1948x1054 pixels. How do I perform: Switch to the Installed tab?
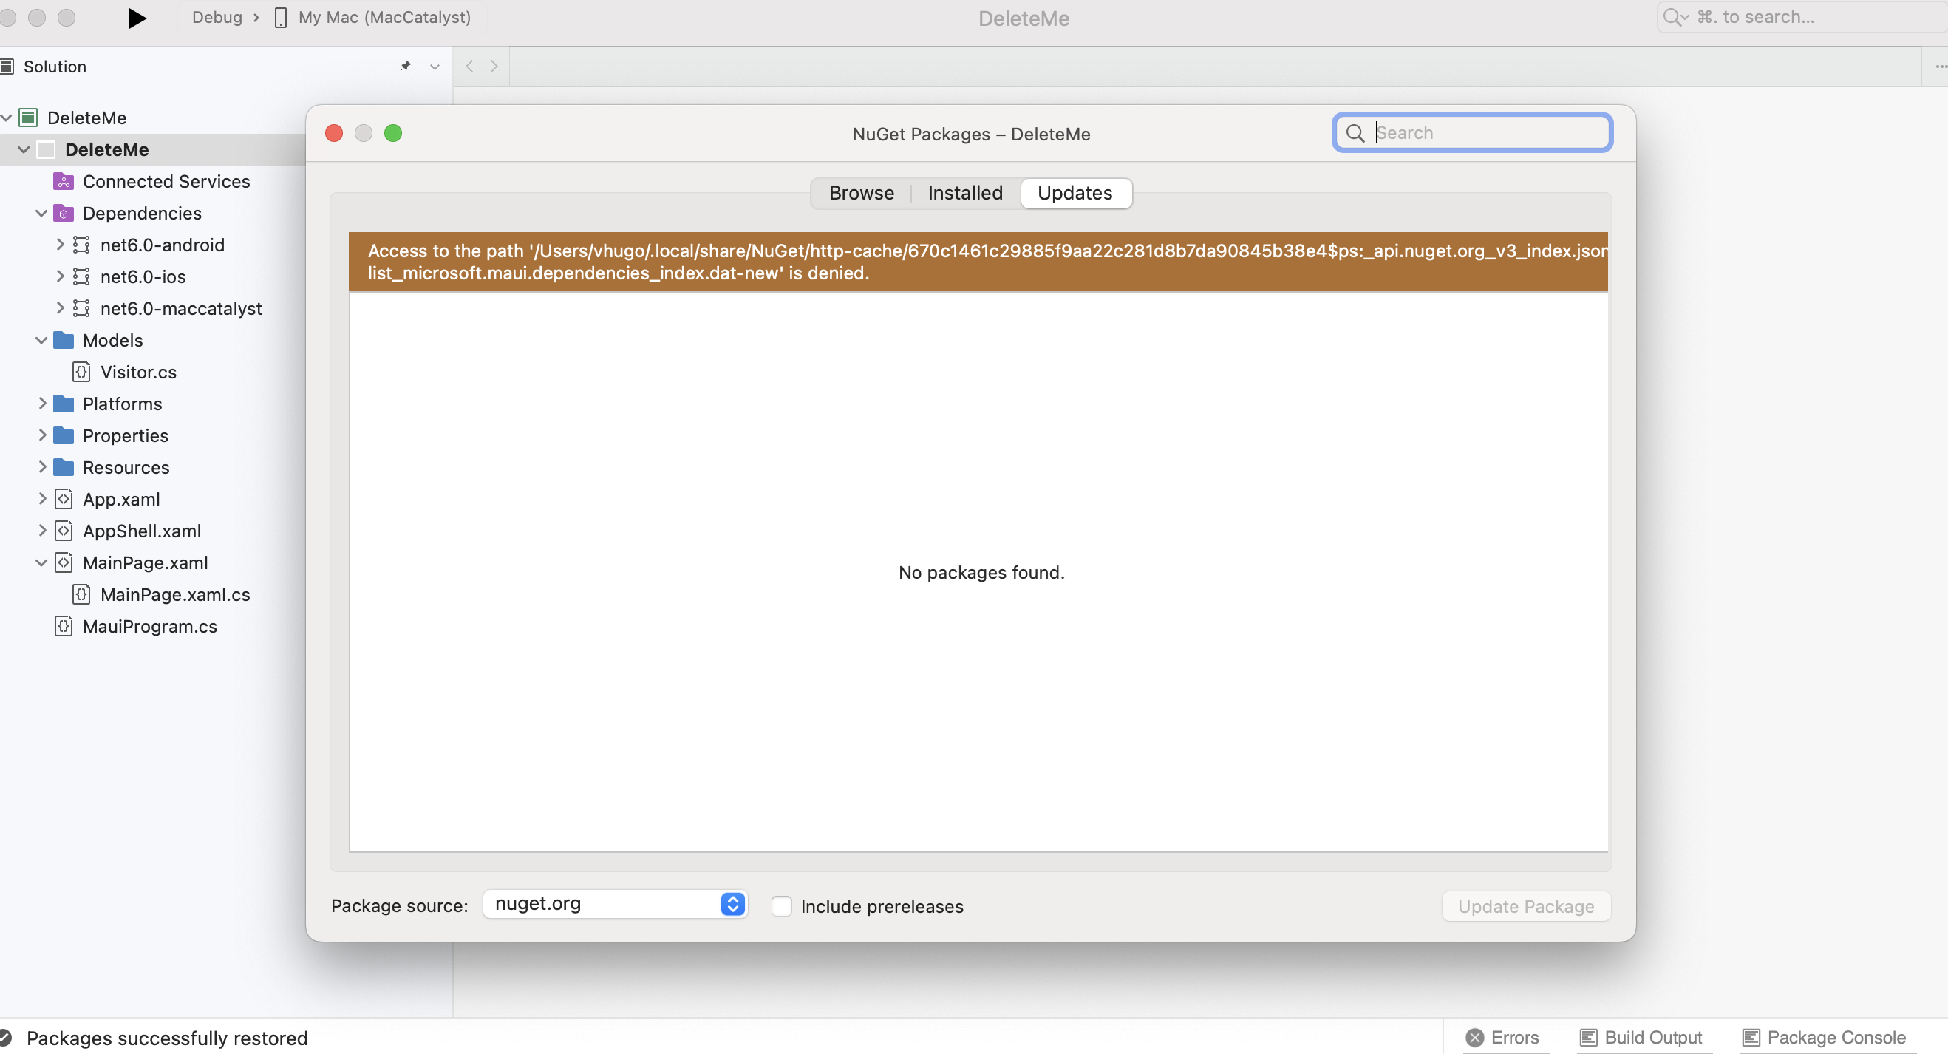click(965, 193)
